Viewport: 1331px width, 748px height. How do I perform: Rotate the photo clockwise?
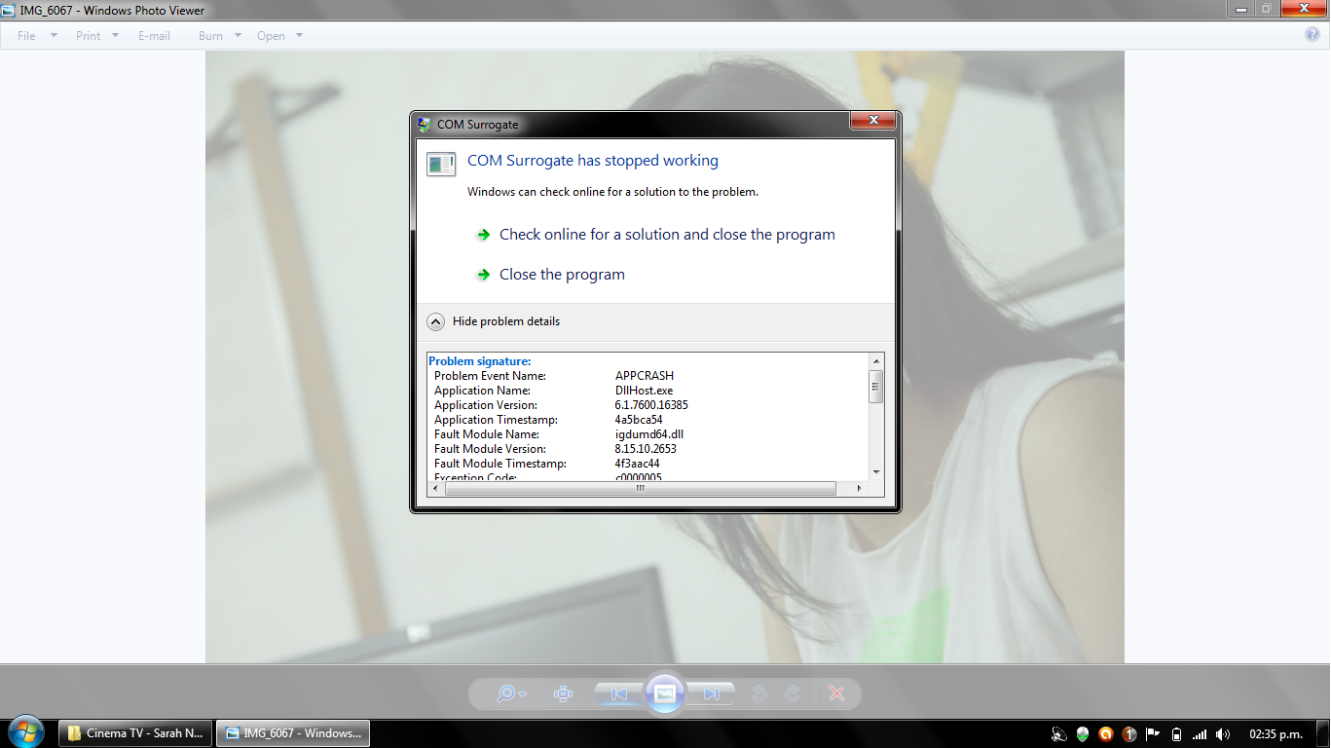coord(793,693)
